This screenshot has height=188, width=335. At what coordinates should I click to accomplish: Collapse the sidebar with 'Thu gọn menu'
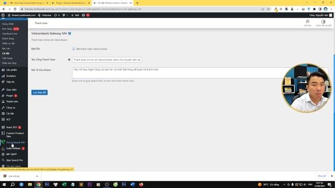point(14,166)
